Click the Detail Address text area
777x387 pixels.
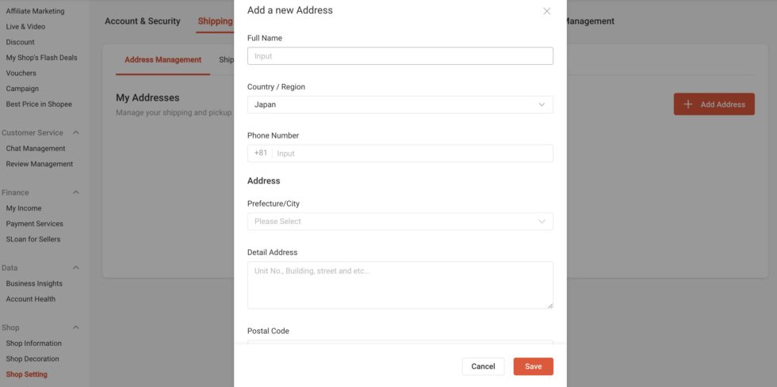[x=400, y=285]
